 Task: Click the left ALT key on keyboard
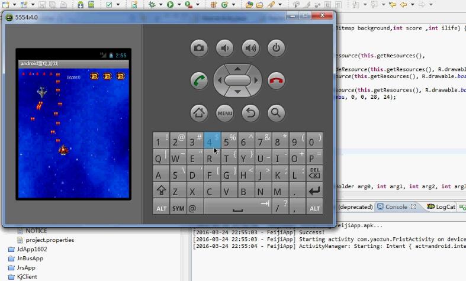(x=162, y=207)
